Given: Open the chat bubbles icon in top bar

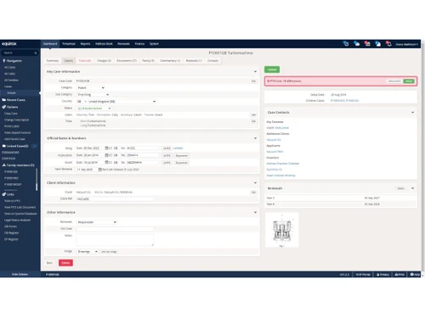Looking at the screenshot, I should [x=357, y=44].
